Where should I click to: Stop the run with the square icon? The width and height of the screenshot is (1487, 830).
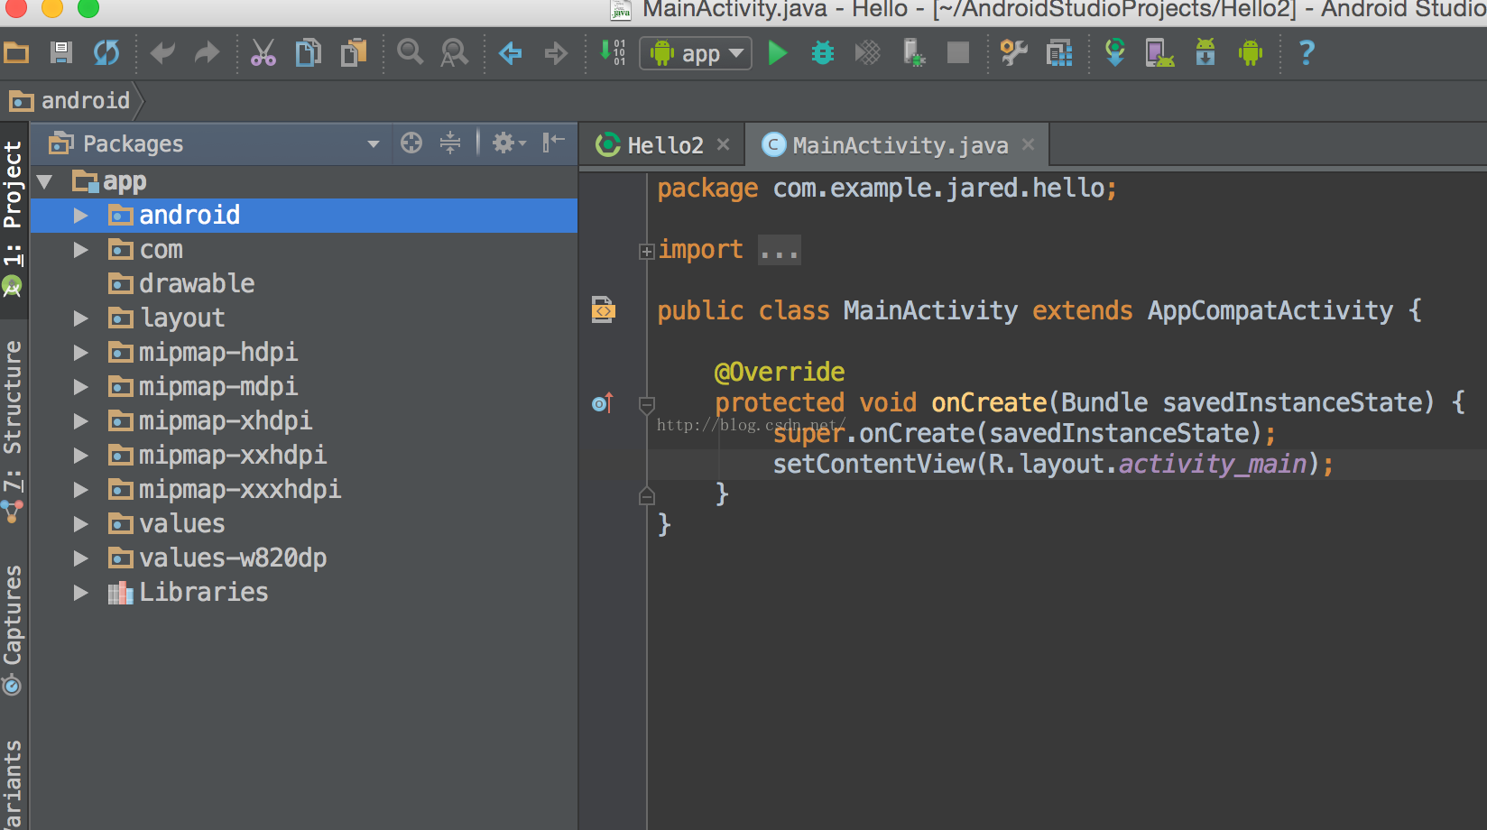coord(958,53)
